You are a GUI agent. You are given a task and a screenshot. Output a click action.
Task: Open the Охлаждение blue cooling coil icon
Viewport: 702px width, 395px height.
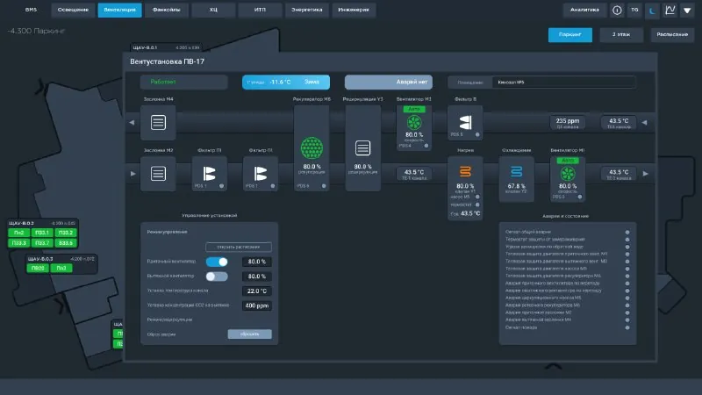(x=516, y=171)
